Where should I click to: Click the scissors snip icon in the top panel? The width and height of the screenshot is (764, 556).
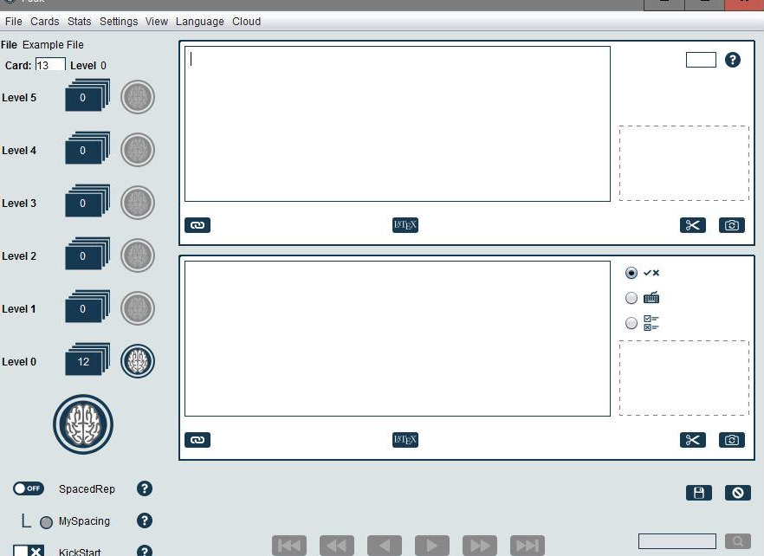(692, 225)
